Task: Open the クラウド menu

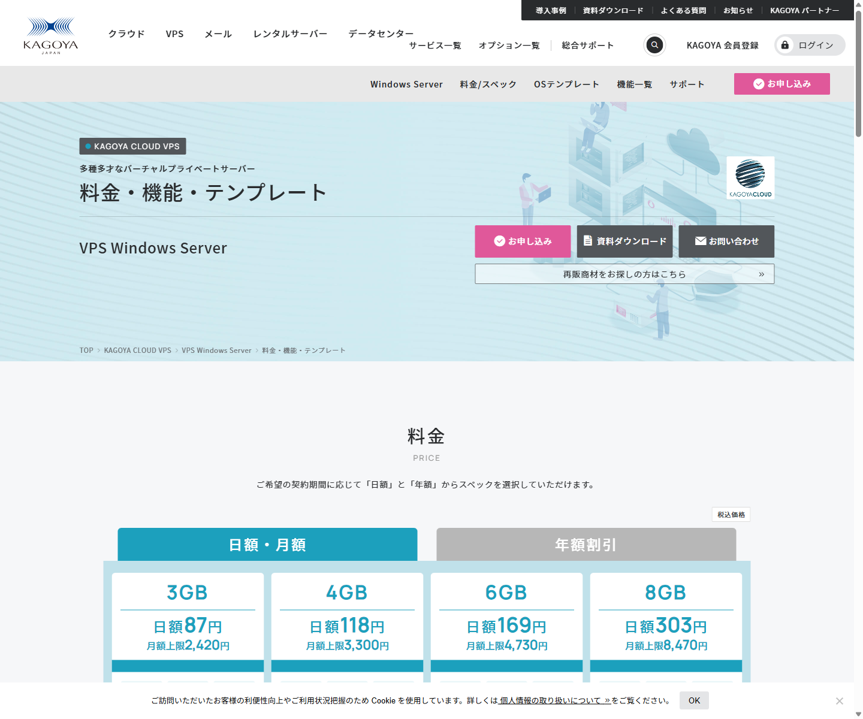Action: 126,34
